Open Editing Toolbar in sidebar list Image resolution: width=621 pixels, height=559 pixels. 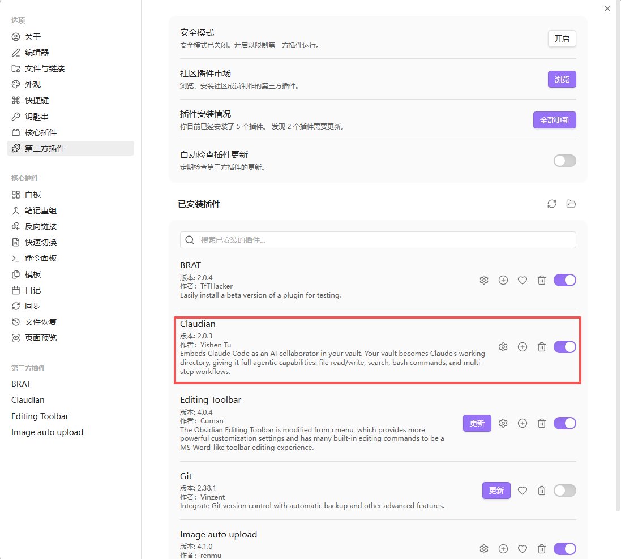pyautogui.click(x=71, y=416)
